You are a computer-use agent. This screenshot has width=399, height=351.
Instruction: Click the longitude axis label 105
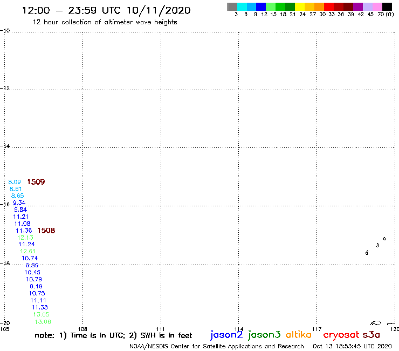click(4, 329)
